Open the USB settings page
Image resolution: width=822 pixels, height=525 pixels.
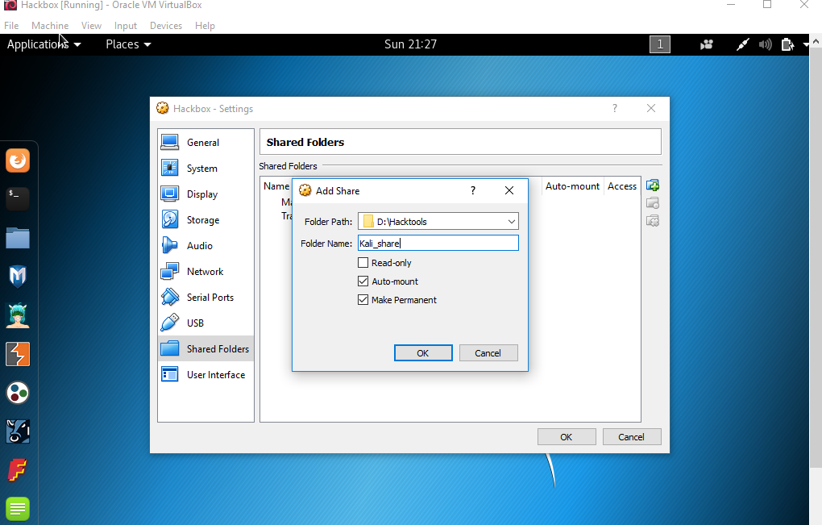pyautogui.click(x=205, y=323)
